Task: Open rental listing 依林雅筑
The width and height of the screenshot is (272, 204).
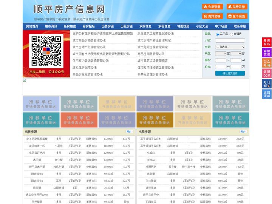Action: point(151,181)
